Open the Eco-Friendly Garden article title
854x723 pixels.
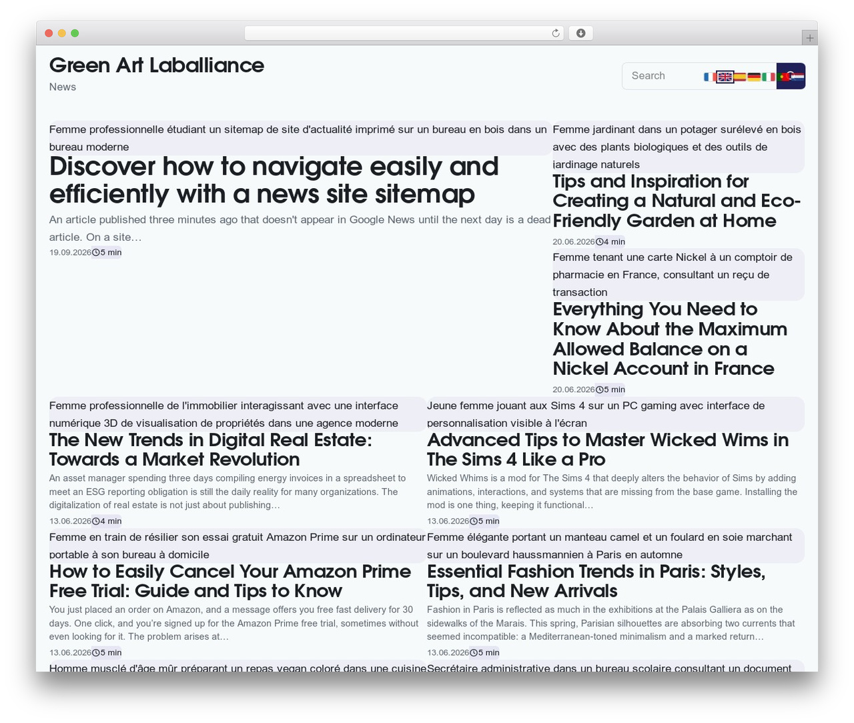(x=677, y=201)
